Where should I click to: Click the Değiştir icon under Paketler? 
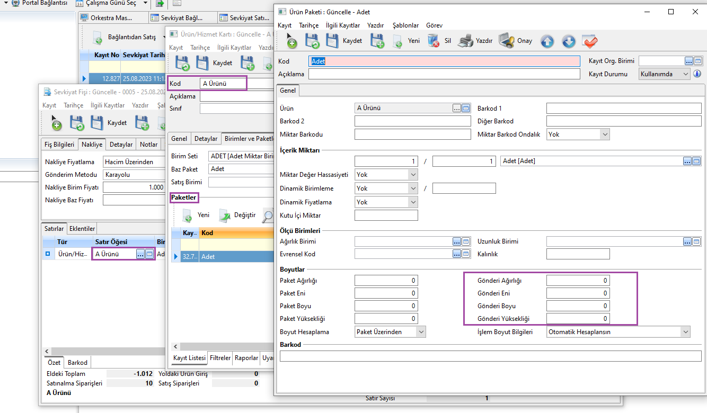point(226,215)
